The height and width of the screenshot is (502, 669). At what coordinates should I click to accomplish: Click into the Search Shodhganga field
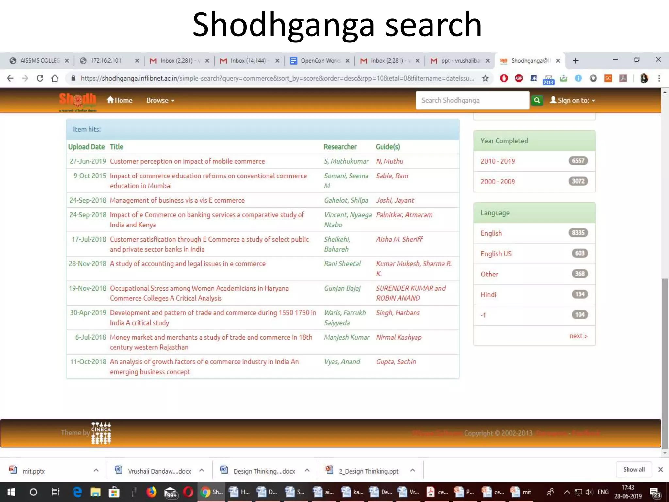coord(472,100)
